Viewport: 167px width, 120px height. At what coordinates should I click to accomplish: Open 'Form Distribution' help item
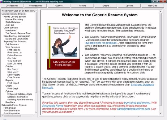click(x=12, y=110)
